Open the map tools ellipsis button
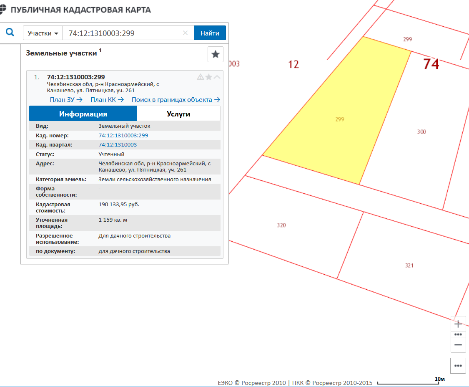469x387 pixels. click(x=458, y=366)
